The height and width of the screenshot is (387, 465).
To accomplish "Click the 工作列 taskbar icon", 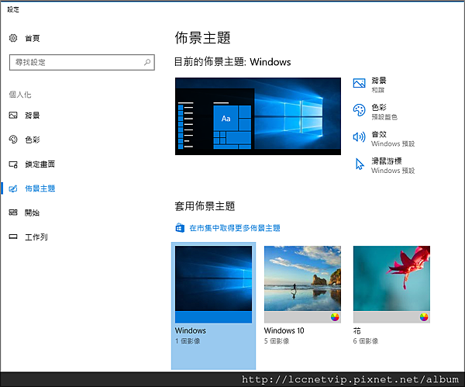I will (x=13, y=237).
